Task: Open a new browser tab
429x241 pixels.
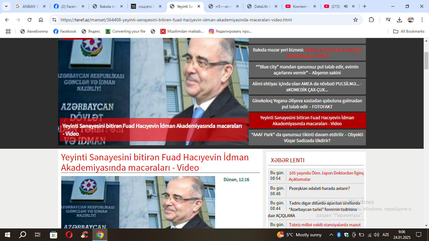Action: (365, 6)
